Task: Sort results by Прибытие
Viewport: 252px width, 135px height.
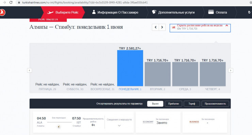Action: tap(173, 104)
